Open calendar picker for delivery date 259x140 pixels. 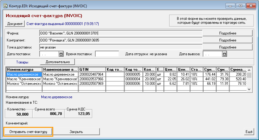(x=61, y=54)
